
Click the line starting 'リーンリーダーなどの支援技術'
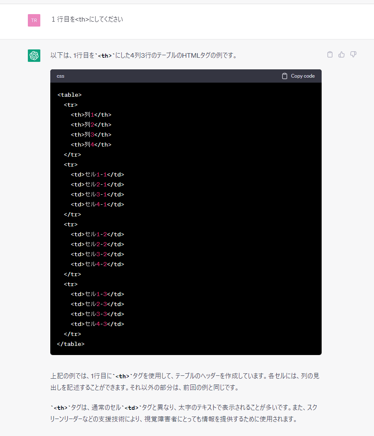[174, 419]
